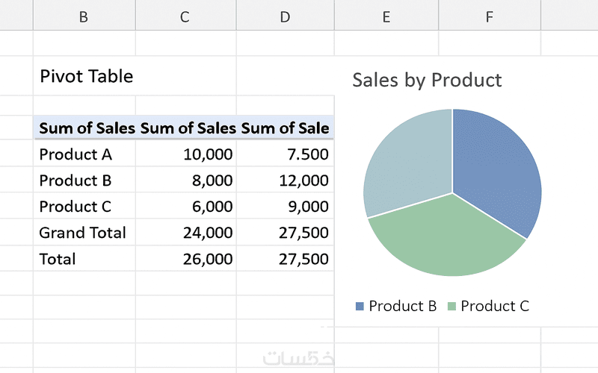
Task: Select the cell with value 26,000
Action: [x=208, y=259]
